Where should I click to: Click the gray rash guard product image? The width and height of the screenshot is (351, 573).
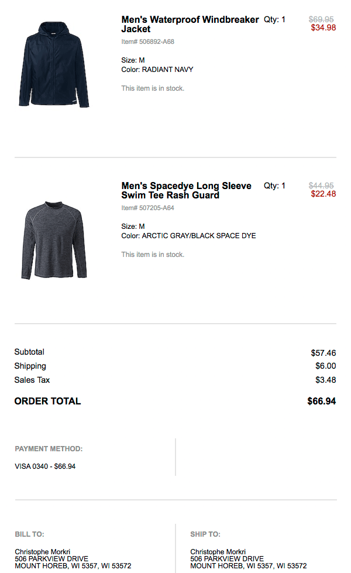(x=54, y=240)
